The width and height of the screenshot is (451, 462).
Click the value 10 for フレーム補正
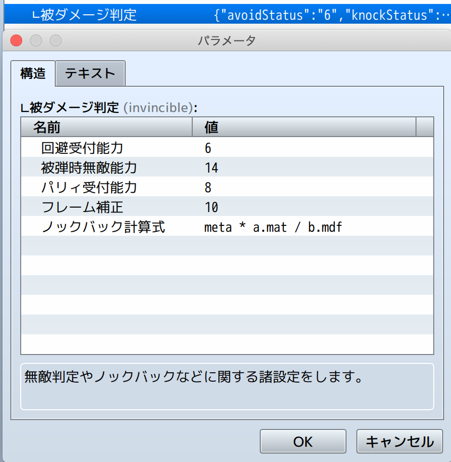point(211,207)
